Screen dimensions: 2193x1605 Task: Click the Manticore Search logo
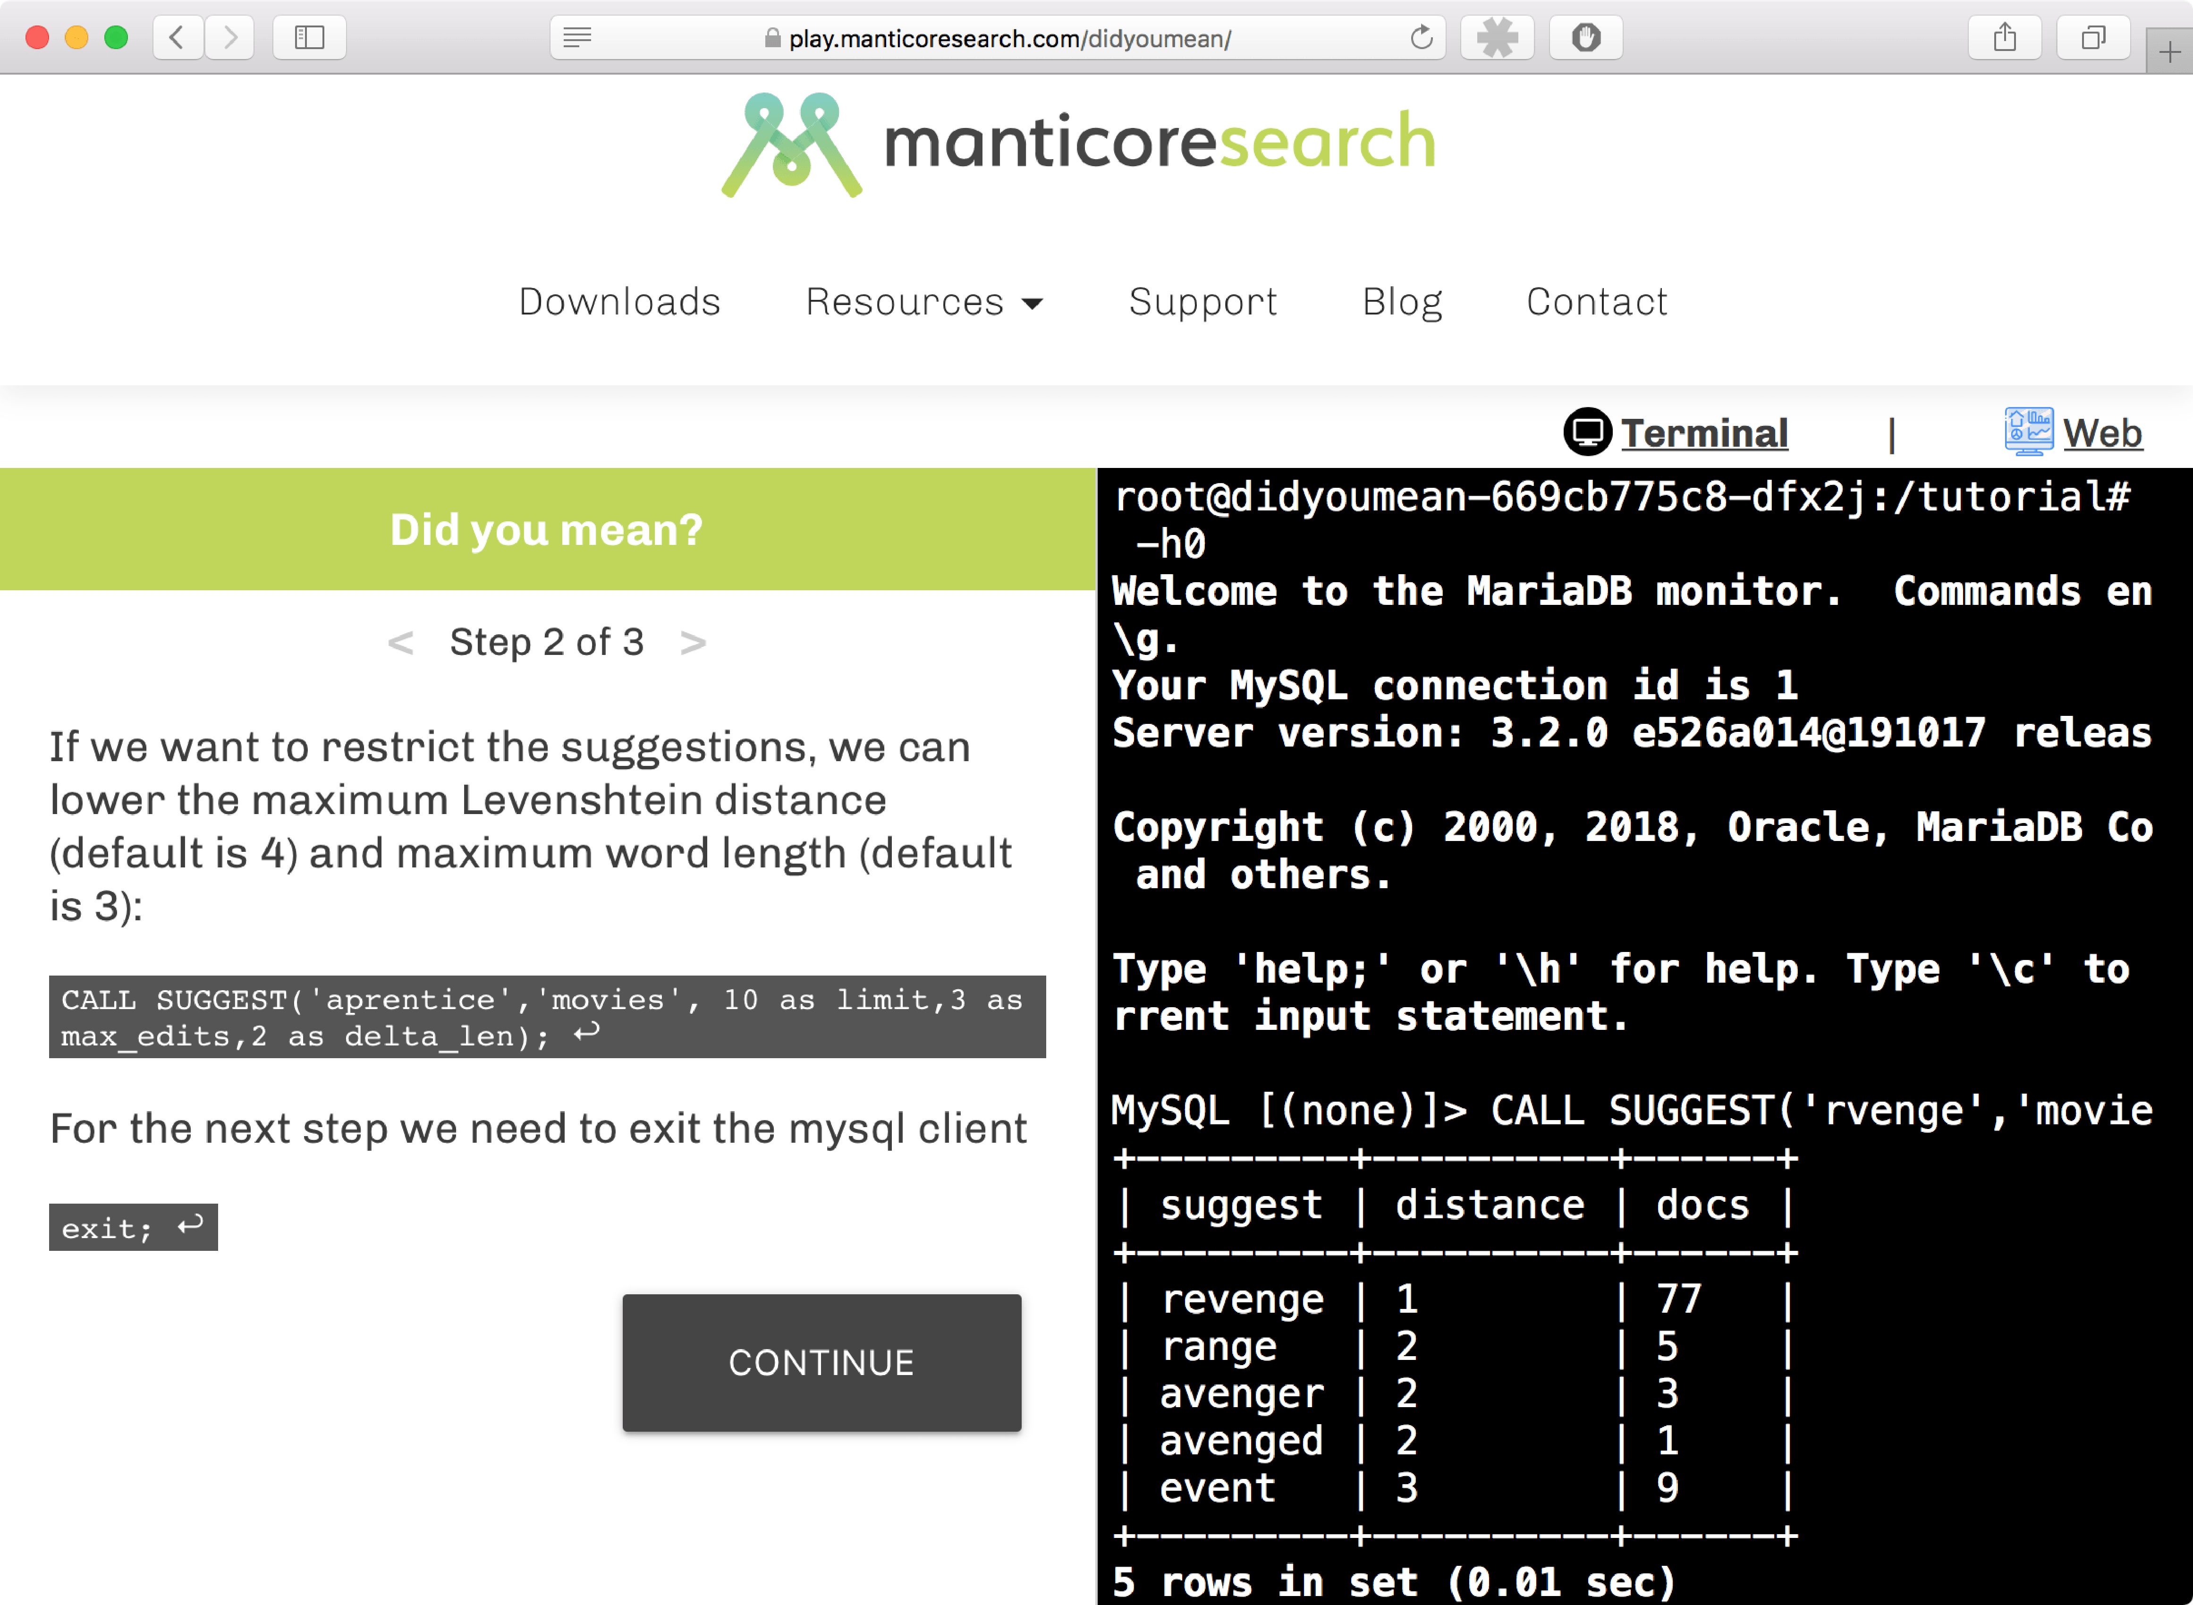click(x=1078, y=144)
